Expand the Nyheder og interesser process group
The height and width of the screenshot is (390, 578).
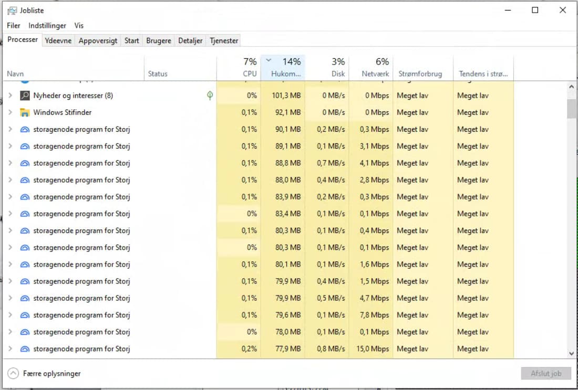10,96
